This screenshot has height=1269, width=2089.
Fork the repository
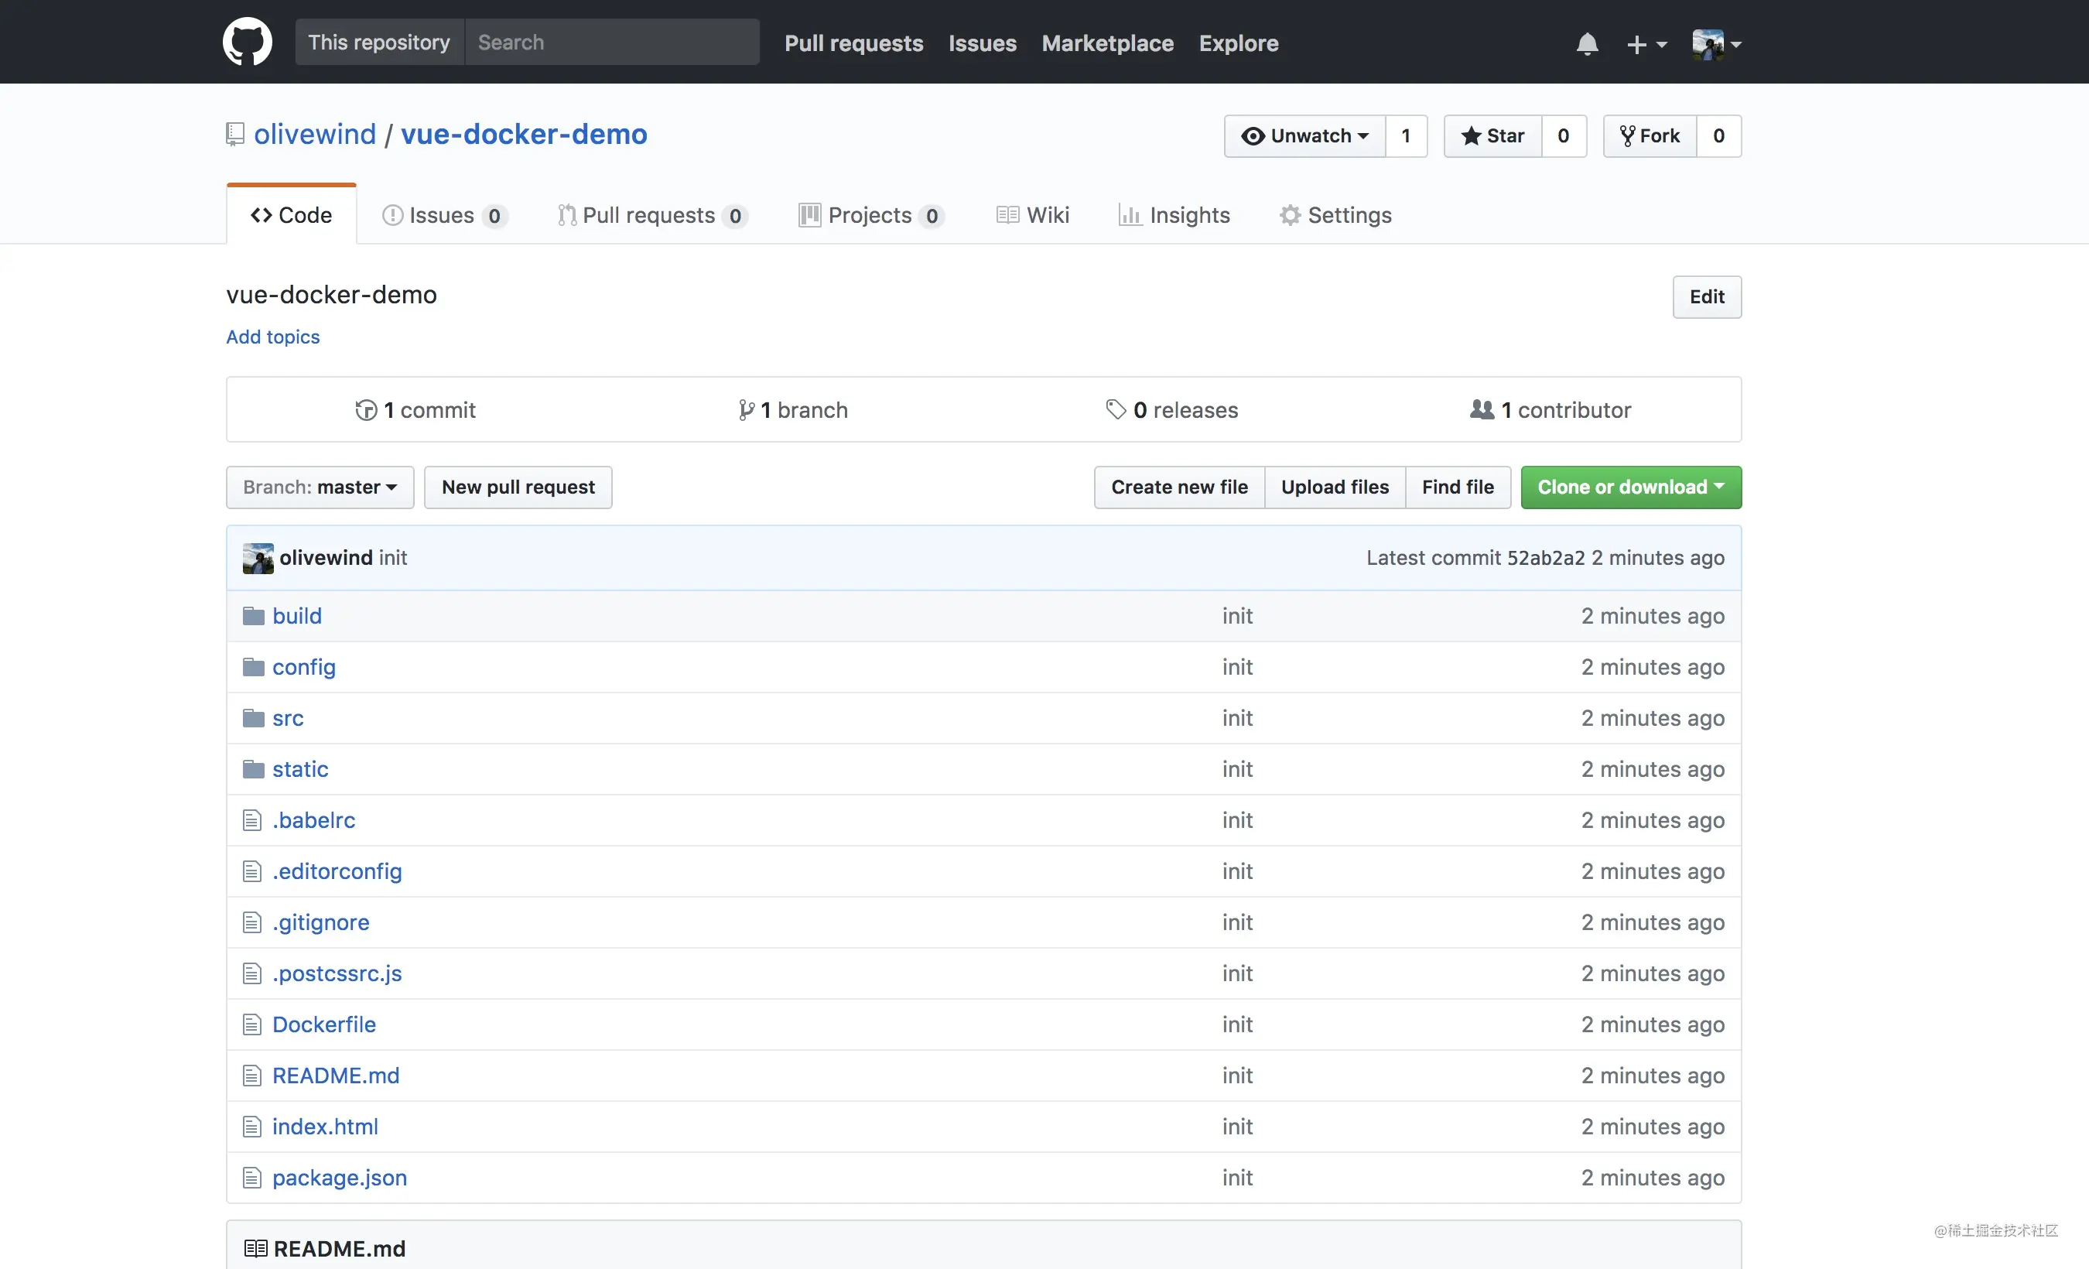[x=1649, y=135]
